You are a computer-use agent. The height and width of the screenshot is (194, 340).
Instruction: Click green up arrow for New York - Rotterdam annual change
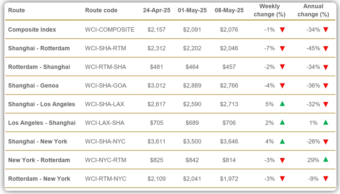(325, 160)
